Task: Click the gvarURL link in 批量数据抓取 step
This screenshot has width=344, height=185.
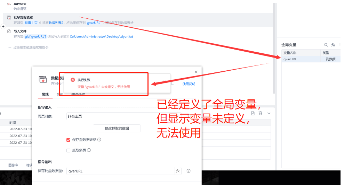Action: click(x=94, y=23)
